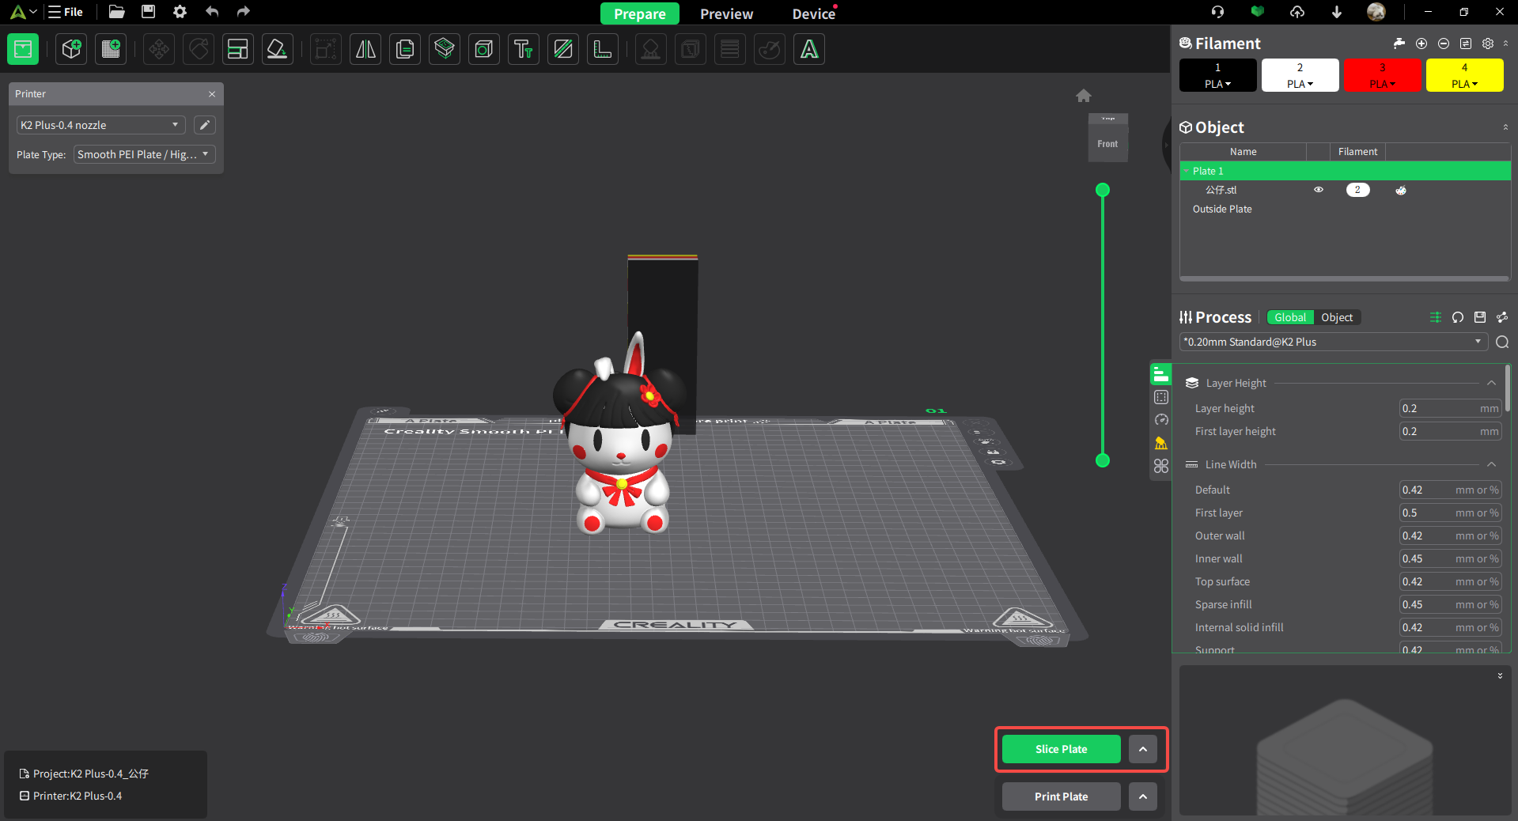1518x821 pixels.
Task: Click the Add model cube icon
Action: click(x=71, y=49)
